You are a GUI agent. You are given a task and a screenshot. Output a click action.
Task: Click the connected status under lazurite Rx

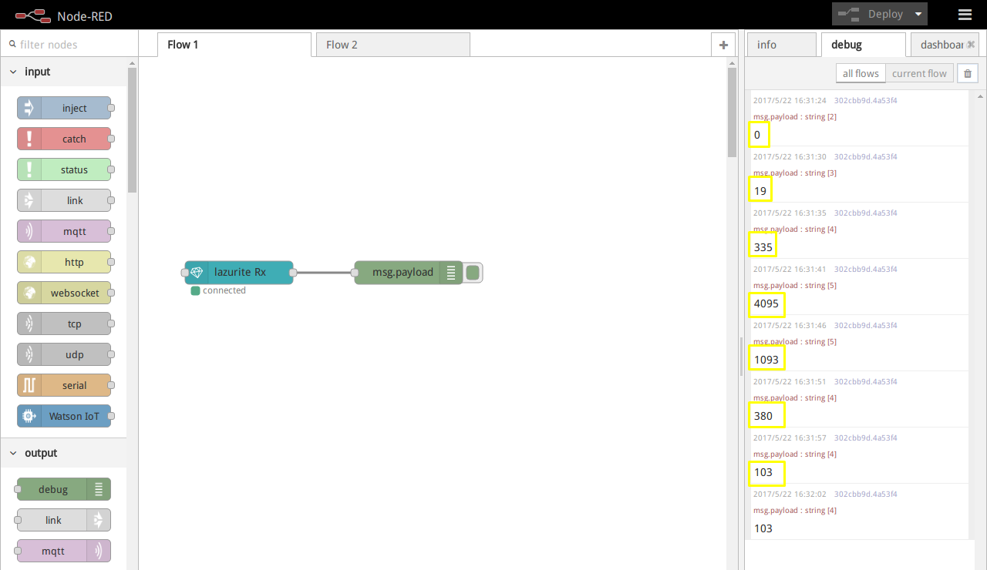(x=219, y=290)
